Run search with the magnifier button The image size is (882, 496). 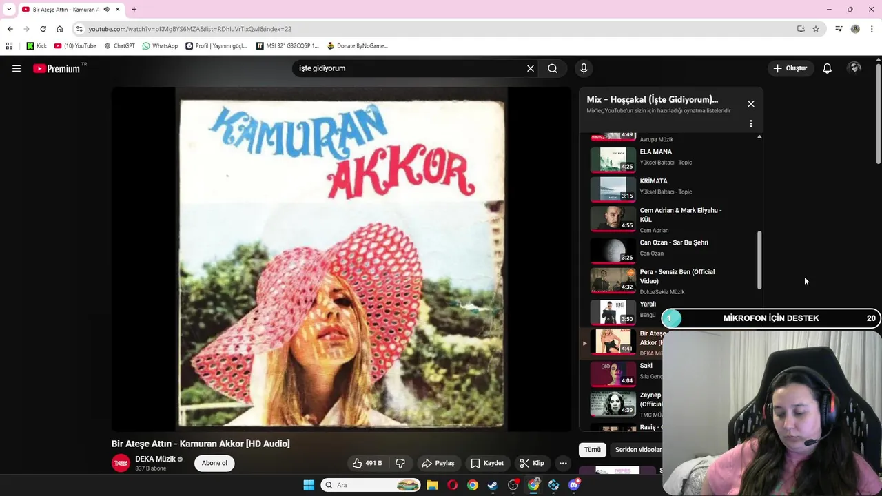coord(553,68)
